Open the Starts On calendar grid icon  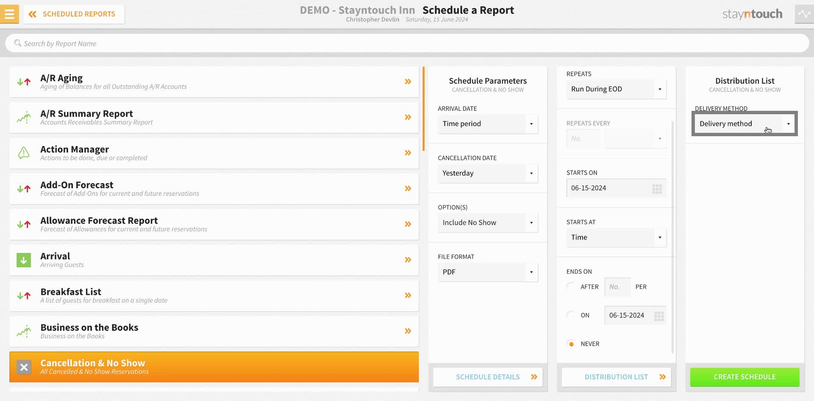[x=657, y=189]
